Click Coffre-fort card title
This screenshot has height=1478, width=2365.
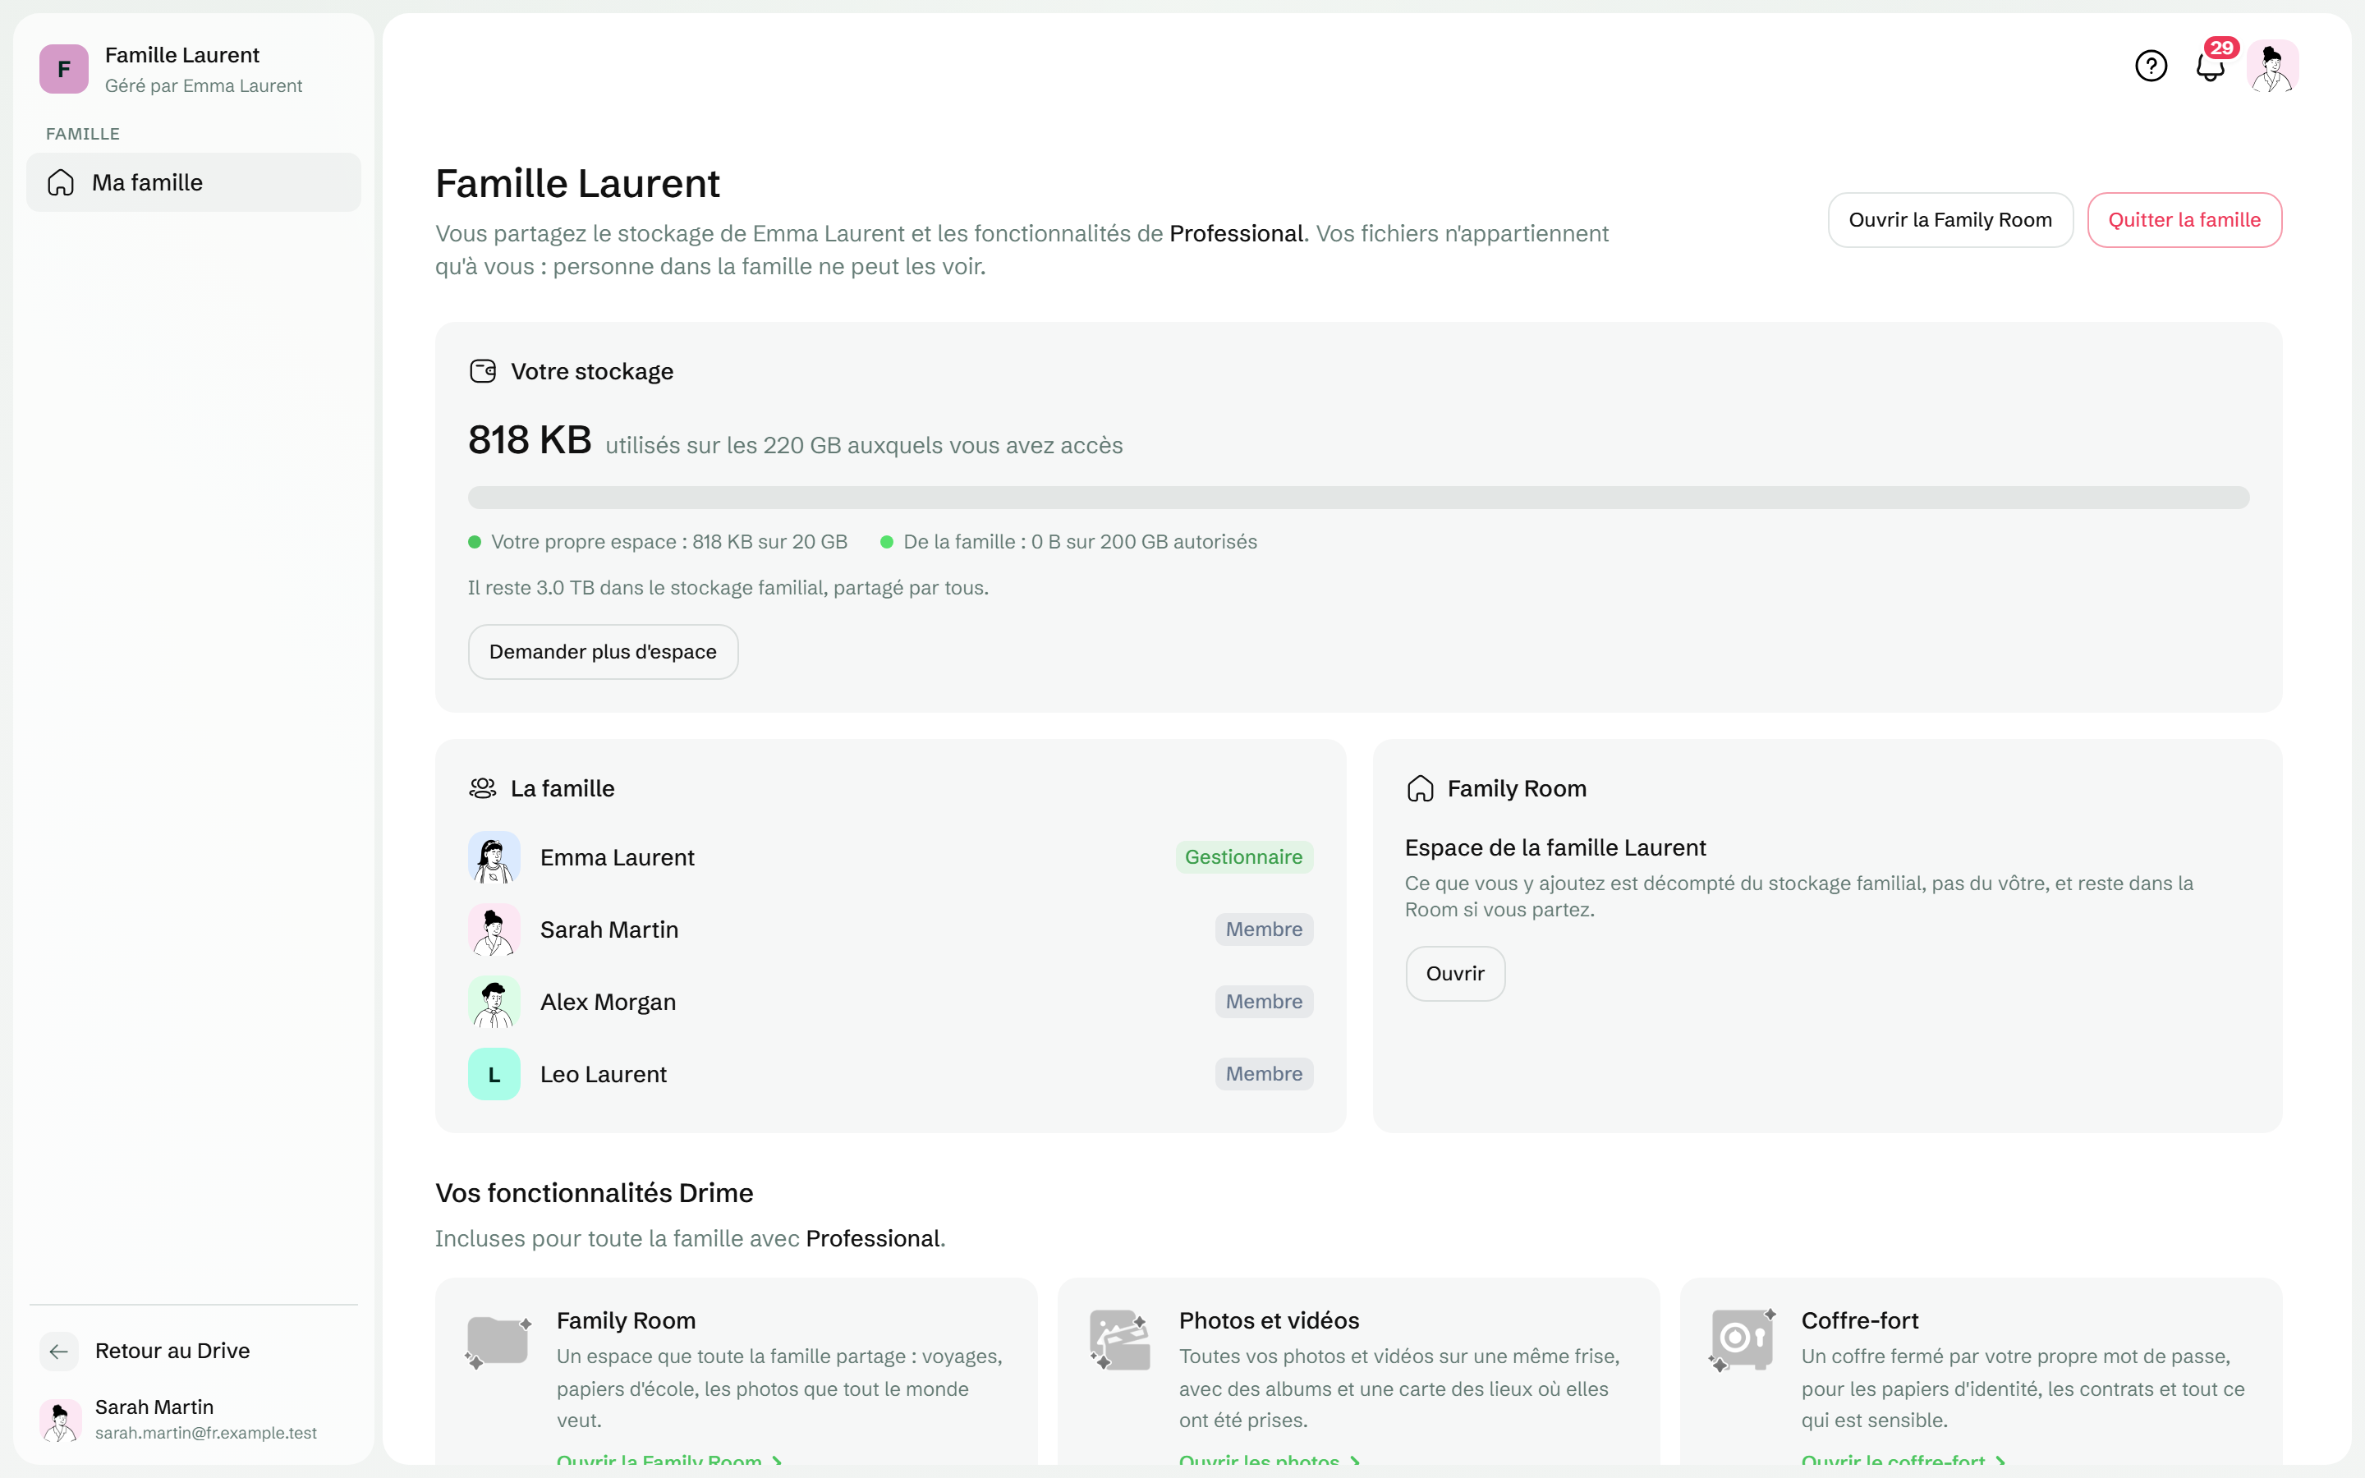pyautogui.click(x=1860, y=1320)
